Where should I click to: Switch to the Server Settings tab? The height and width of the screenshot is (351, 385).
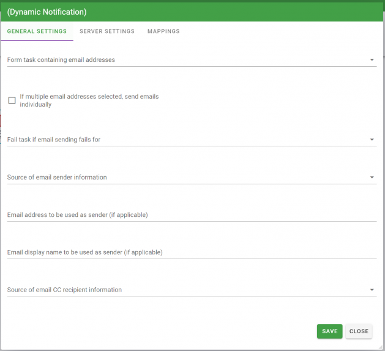107,31
